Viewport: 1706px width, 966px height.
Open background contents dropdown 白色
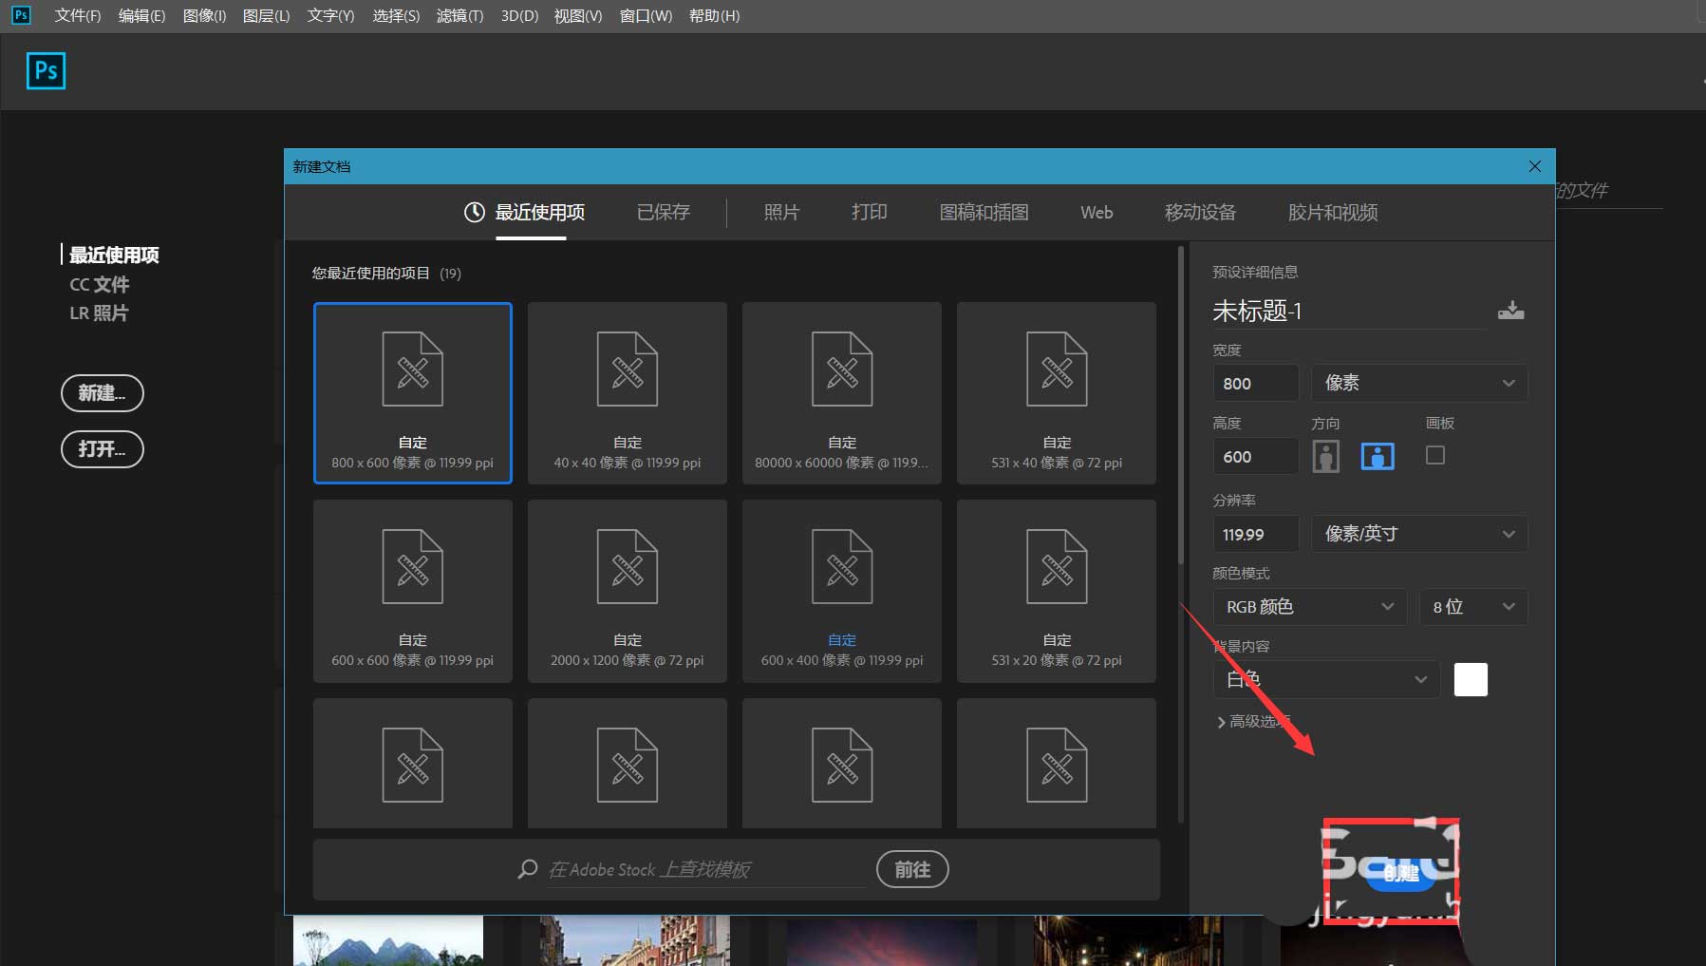(x=1326, y=679)
